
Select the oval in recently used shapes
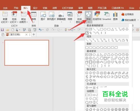(x=105, y=29)
